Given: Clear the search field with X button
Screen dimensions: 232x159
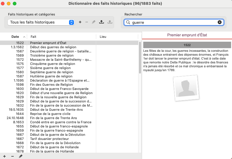Looking at the screenshot, I should click(219, 22).
